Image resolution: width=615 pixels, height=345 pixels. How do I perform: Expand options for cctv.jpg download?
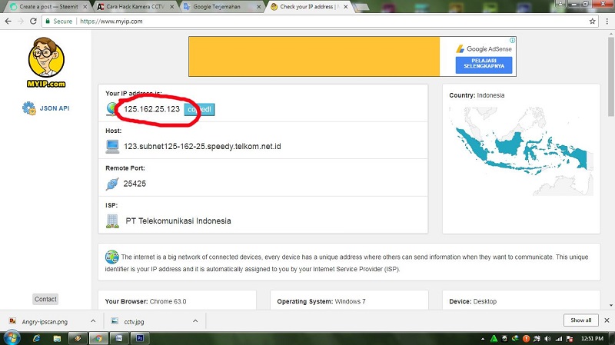(194, 320)
